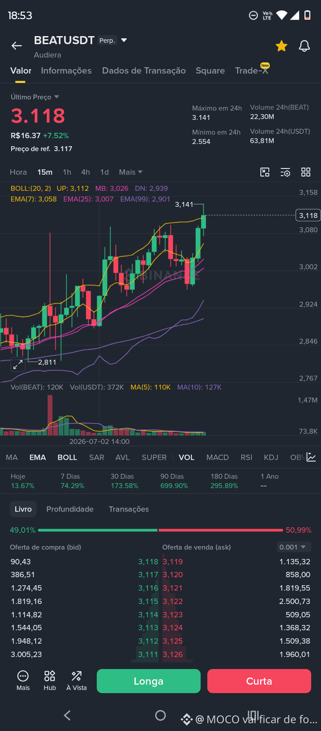Switch to the Transações tab

(129, 509)
